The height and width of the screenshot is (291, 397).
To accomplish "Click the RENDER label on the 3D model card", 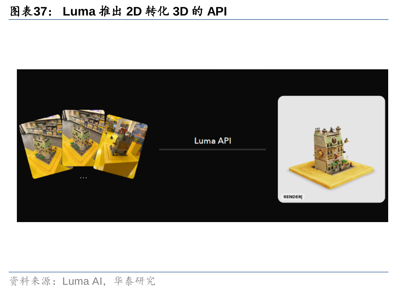I will [x=292, y=196].
